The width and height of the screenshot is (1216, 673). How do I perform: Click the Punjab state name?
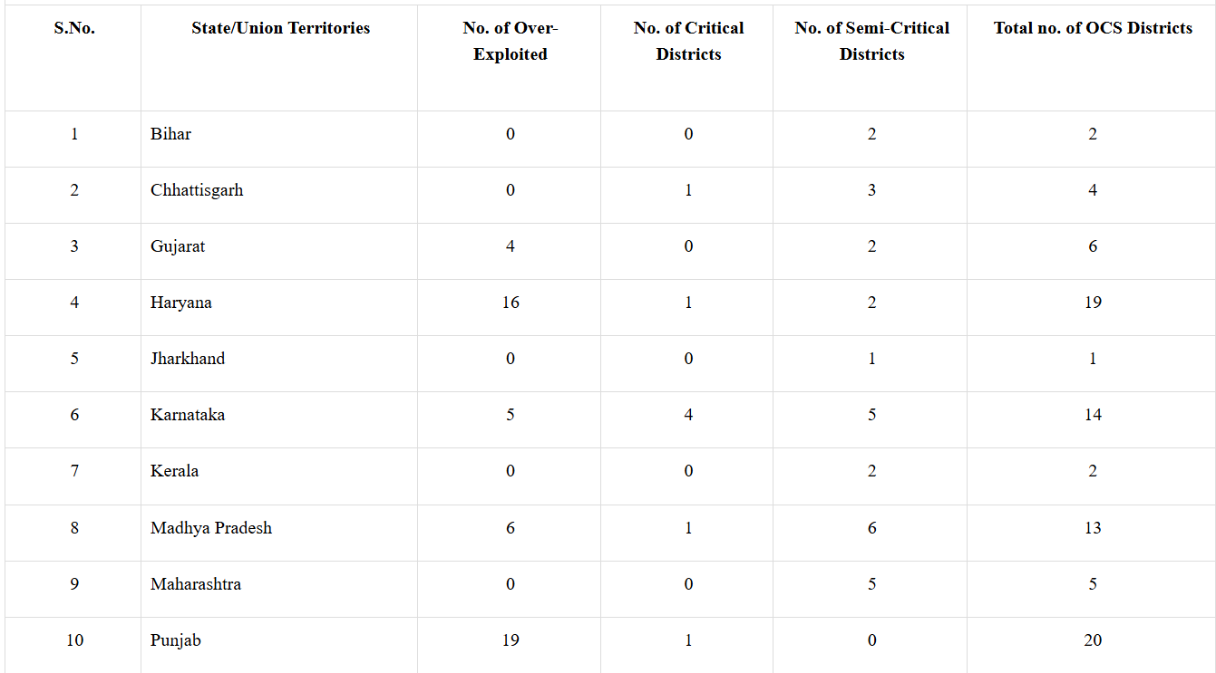(x=176, y=640)
